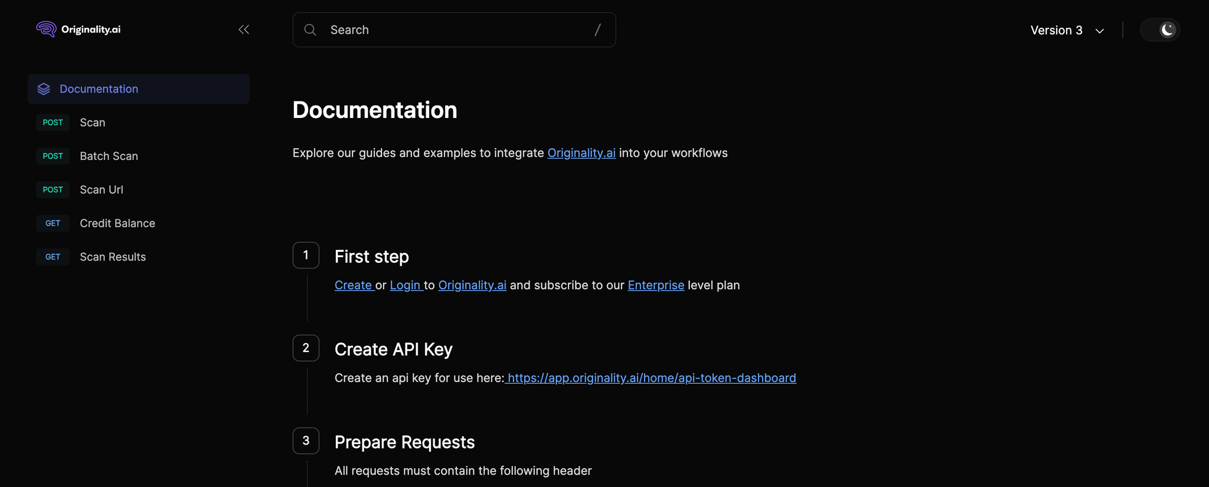Open the api-token-dashboard URL link
This screenshot has height=487, width=1209.
652,378
